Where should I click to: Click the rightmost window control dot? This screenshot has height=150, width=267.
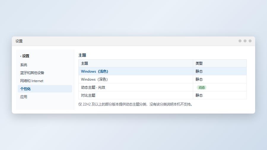click(250, 41)
